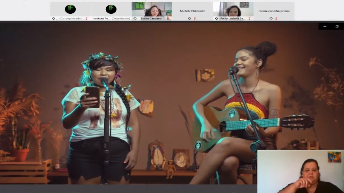
Task: Click muted mic icon under Michele Nakazaato
Action: (195, 18)
